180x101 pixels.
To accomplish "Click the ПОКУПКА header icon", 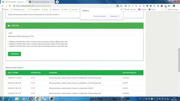I will coord(9,26).
